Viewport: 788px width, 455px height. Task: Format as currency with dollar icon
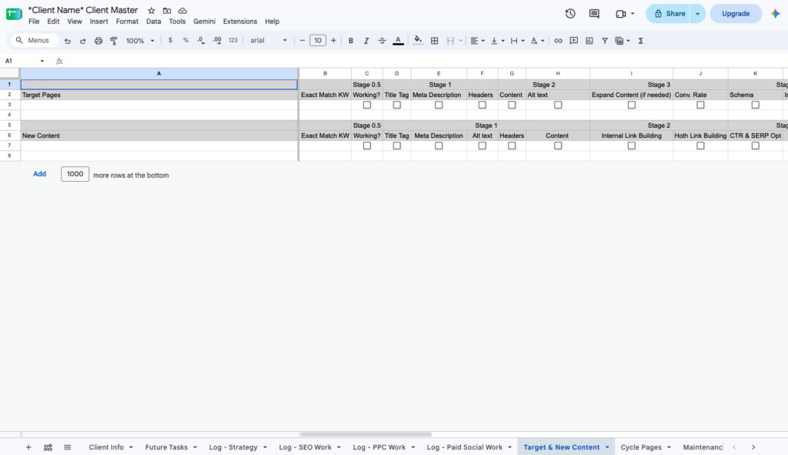coord(170,41)
